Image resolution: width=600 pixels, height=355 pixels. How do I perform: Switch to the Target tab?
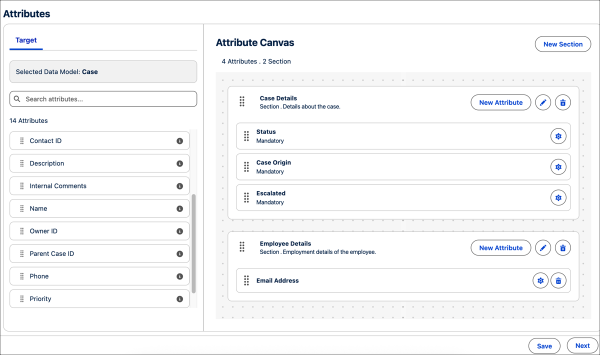(26, 40)
